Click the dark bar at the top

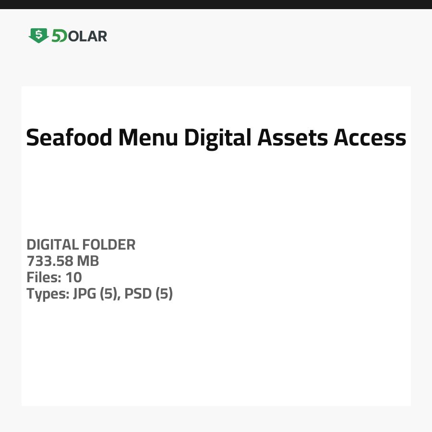click(216, 4)
